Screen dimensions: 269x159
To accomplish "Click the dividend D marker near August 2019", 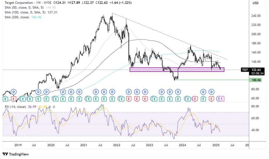I will click(x=38, y=92).
